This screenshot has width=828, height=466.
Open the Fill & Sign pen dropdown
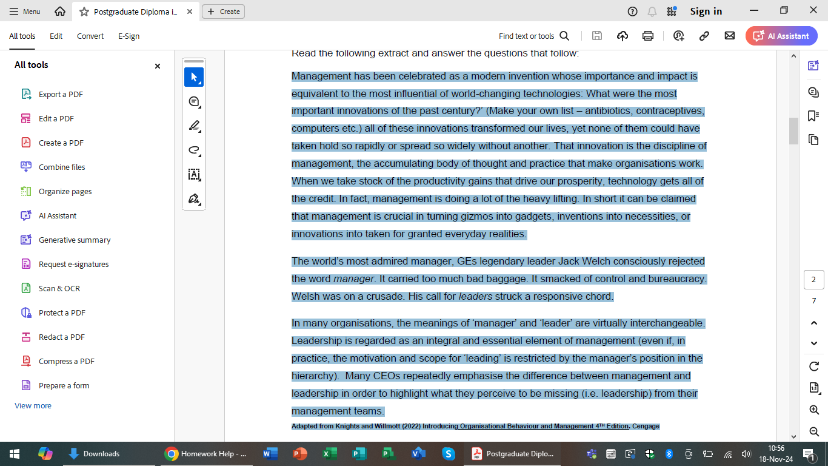click(194, 199)
